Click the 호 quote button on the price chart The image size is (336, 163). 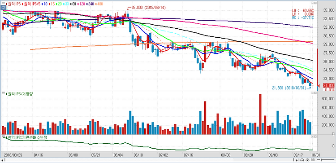(4, 7)
